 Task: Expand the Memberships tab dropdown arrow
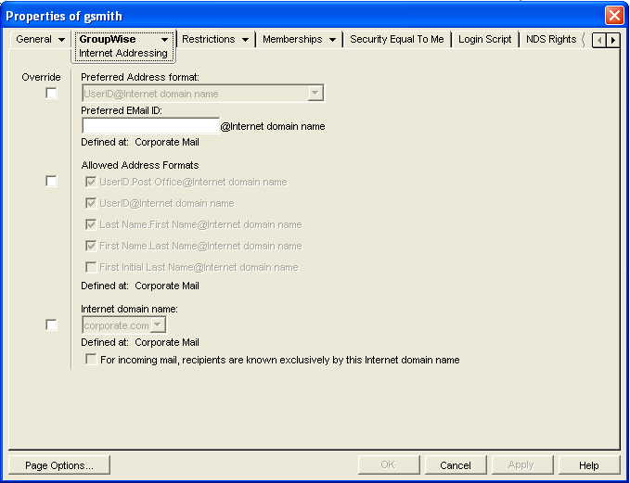[332, 39]
